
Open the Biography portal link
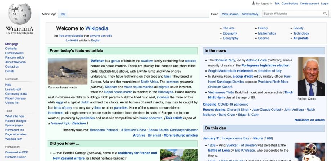[230, 33]
